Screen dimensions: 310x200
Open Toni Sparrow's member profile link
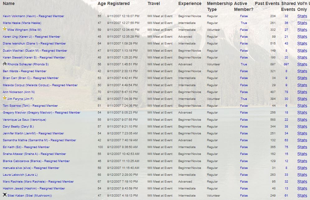(30, 106)
